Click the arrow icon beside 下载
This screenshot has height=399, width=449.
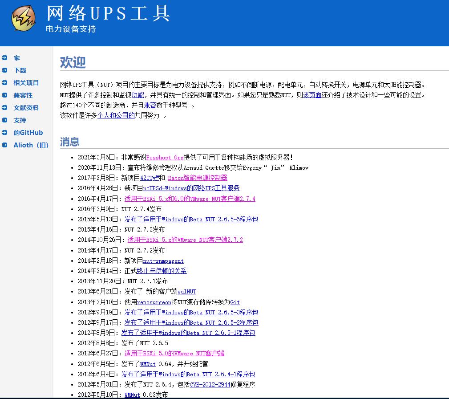(4, 70)
